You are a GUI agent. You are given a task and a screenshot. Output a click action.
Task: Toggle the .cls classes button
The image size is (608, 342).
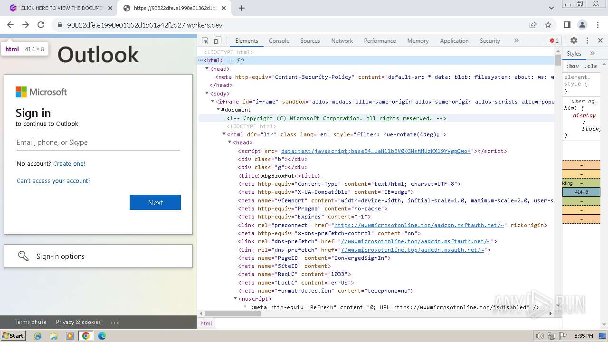pos(590,66)
